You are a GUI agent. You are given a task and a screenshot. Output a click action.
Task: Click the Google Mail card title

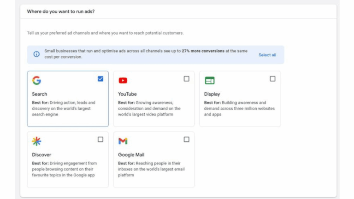click(x=131, y=155)
